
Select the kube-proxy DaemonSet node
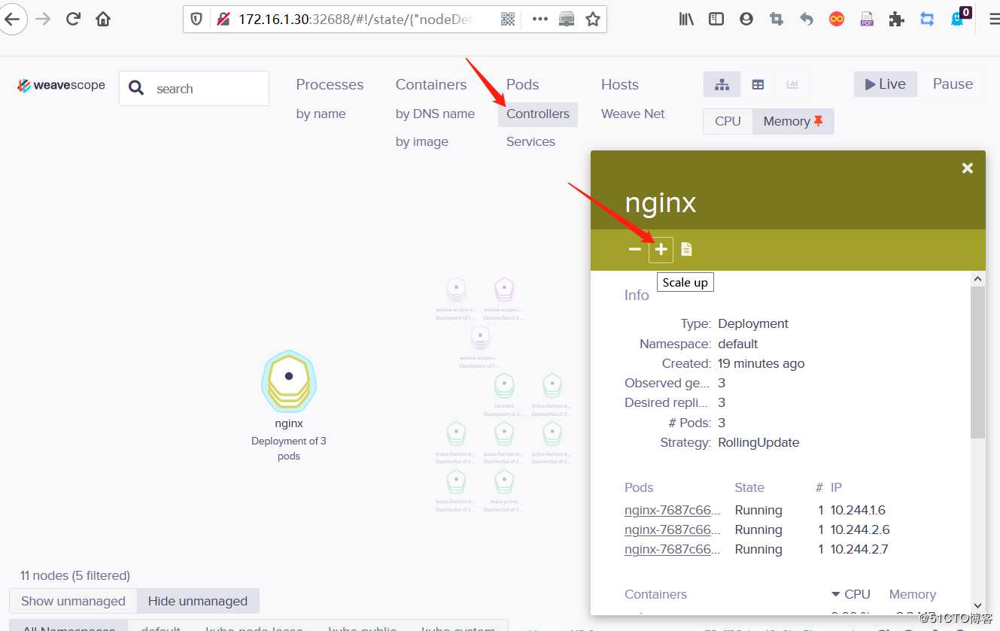coord(504,481)
